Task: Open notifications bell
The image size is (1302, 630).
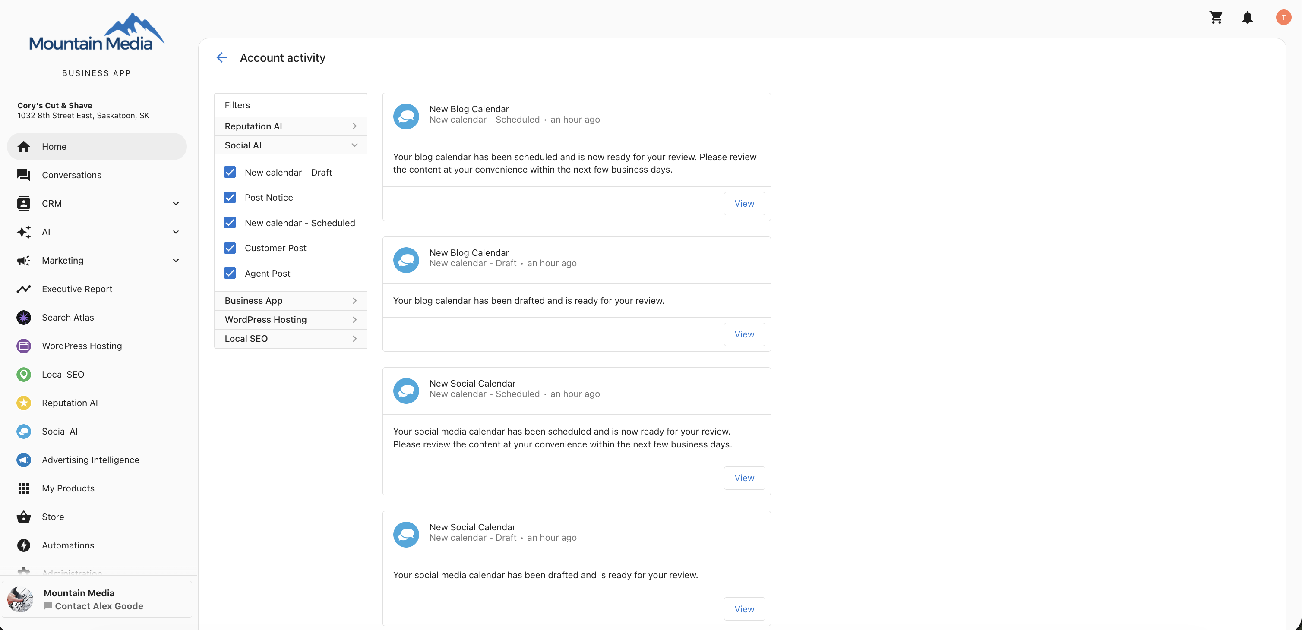Action: tap(1248, 17)
